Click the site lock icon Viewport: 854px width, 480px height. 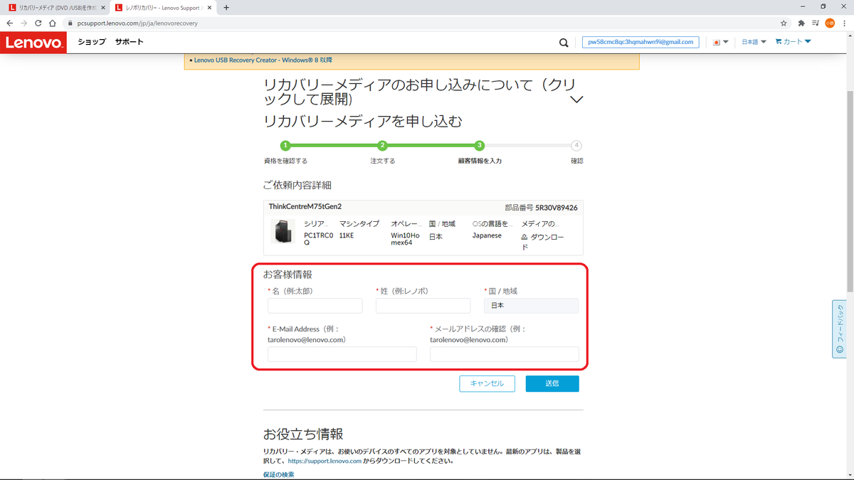pos(70,23)
